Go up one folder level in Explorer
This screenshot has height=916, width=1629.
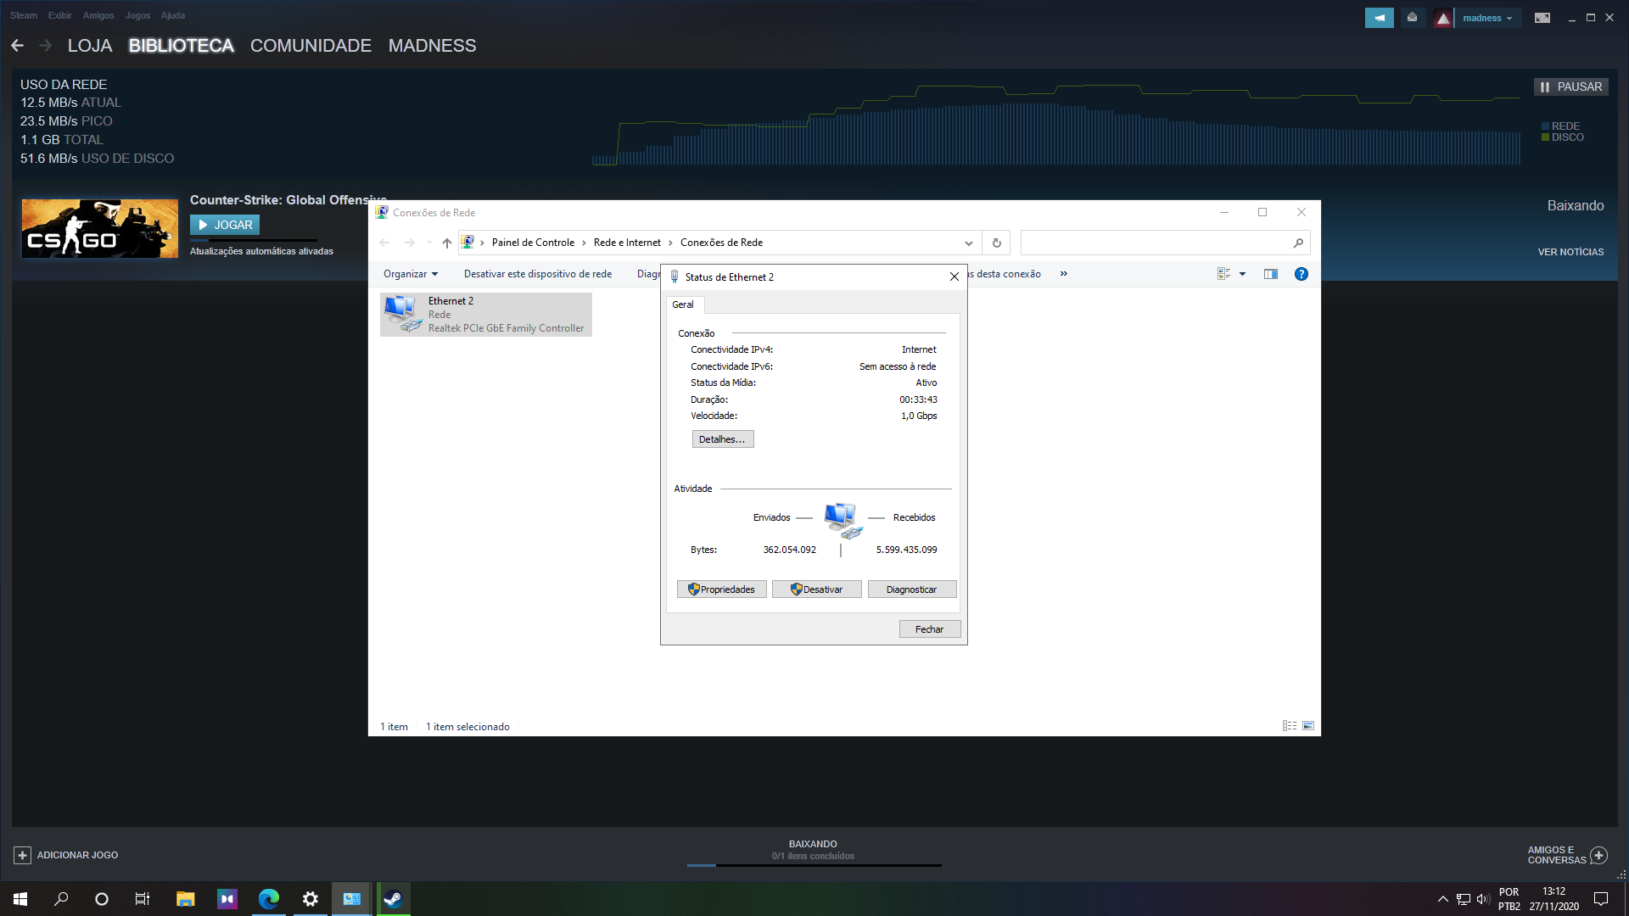[x=446, y=243]
